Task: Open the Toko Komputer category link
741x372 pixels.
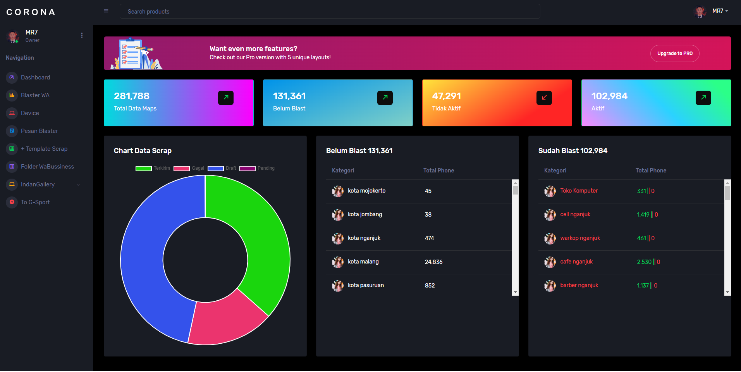Action: point(579,191)
